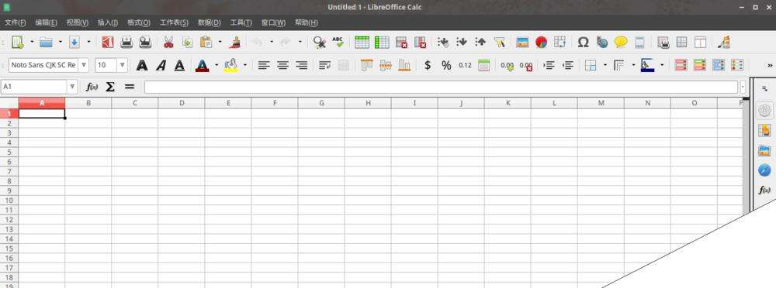The image size is (776, 288).
Task: Export directly as PDF
Action: click(107, 43)
